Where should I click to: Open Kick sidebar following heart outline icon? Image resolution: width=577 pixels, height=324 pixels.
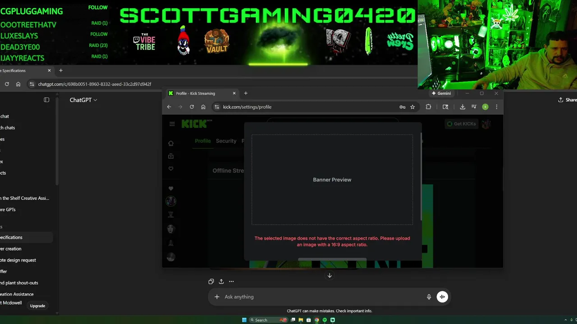tap(171, 168)
